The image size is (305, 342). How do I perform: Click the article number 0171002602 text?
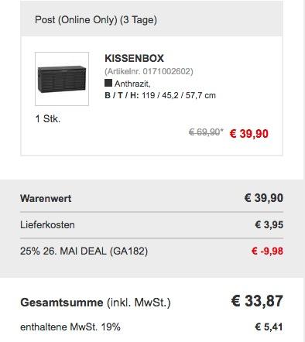[149, 71]
